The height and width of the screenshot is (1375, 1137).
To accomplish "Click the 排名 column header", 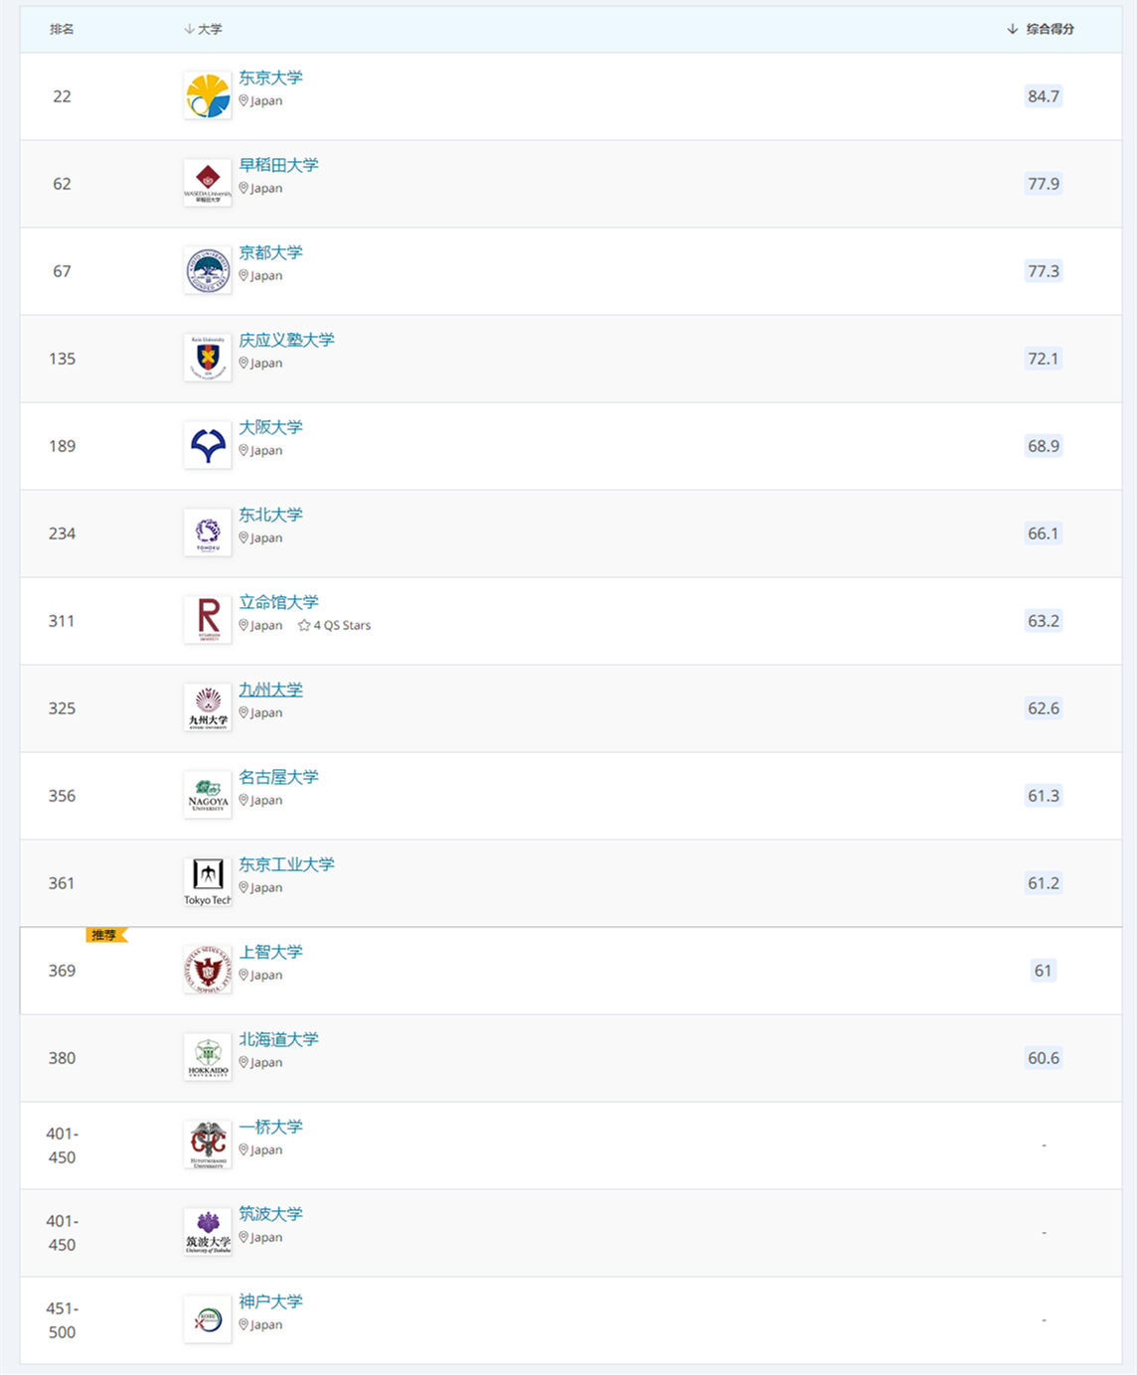I will pos(62,29).
